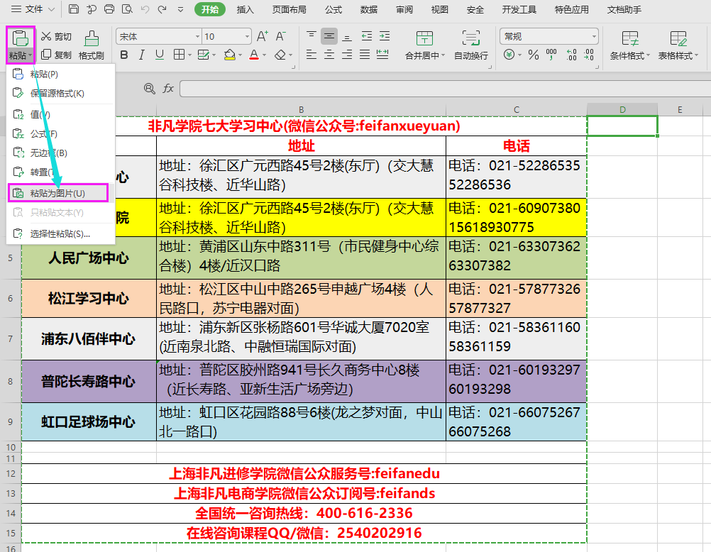Screen dimensions: 711x552
Task: Choose 粘贴为图片(U) from paste menu
Action: click(58, 193)
